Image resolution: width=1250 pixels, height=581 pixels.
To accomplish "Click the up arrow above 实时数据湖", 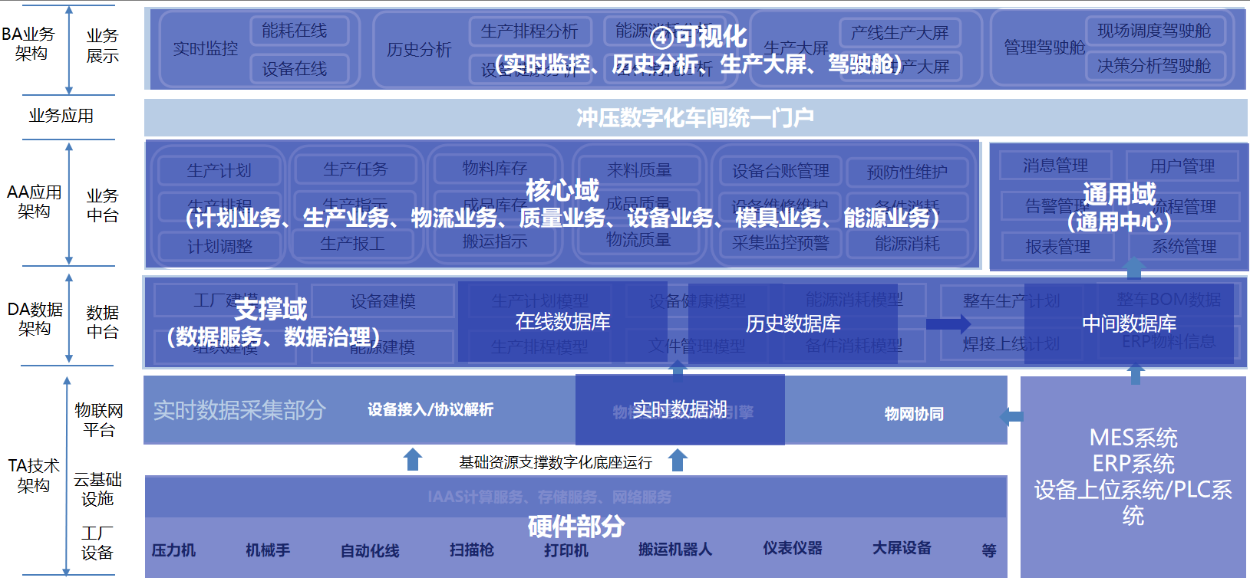I will click(x=677, y=369).
